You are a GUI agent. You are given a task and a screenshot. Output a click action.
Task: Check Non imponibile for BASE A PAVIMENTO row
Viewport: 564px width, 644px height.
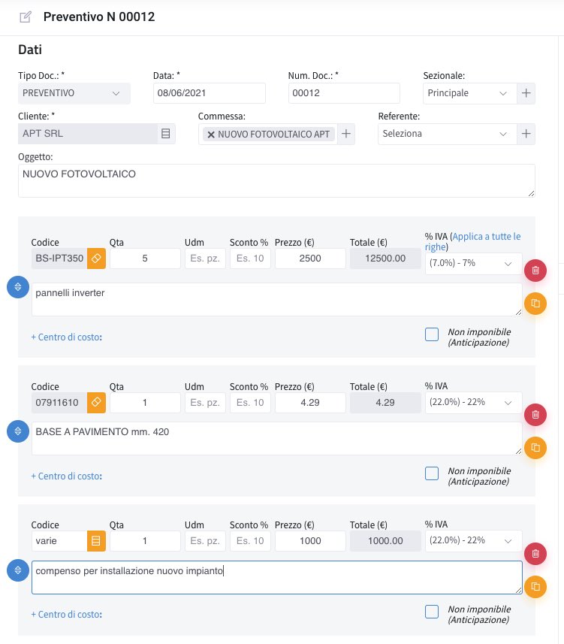(432, 473)
